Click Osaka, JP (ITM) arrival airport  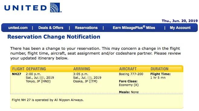pyautogui.click(x=85, y=81)
